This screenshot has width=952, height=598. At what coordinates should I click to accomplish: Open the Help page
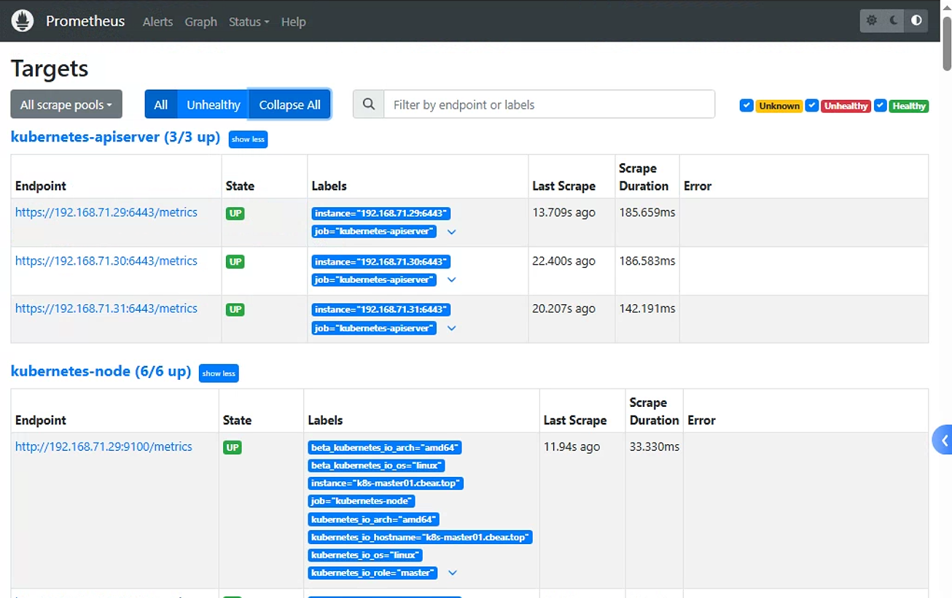pos(294,22)
